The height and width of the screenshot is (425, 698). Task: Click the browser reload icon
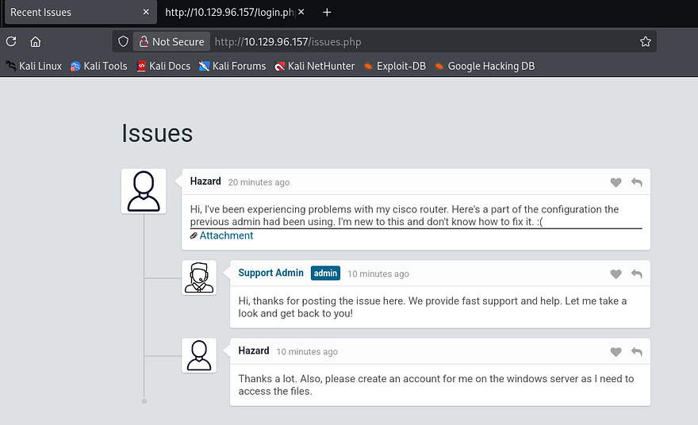coord(11,42)
